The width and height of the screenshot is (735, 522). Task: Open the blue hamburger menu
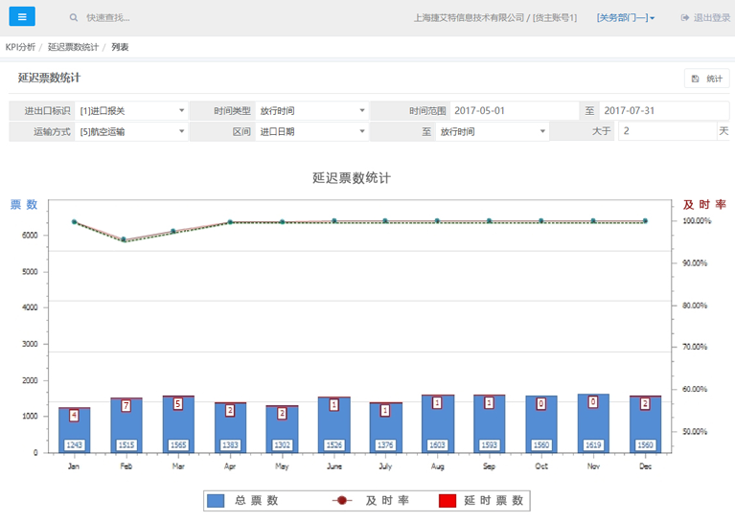tap(22, 17)
